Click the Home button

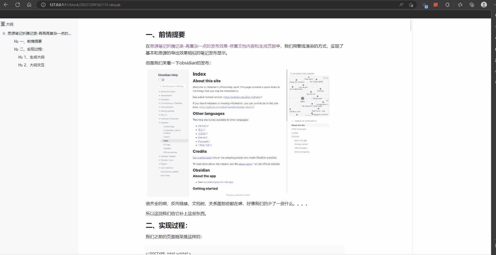coord(29,4)
